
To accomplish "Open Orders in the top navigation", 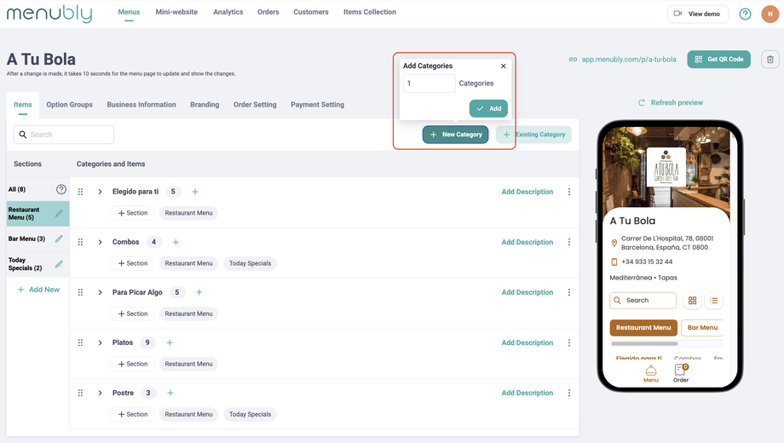I will [x=268, y=12].
